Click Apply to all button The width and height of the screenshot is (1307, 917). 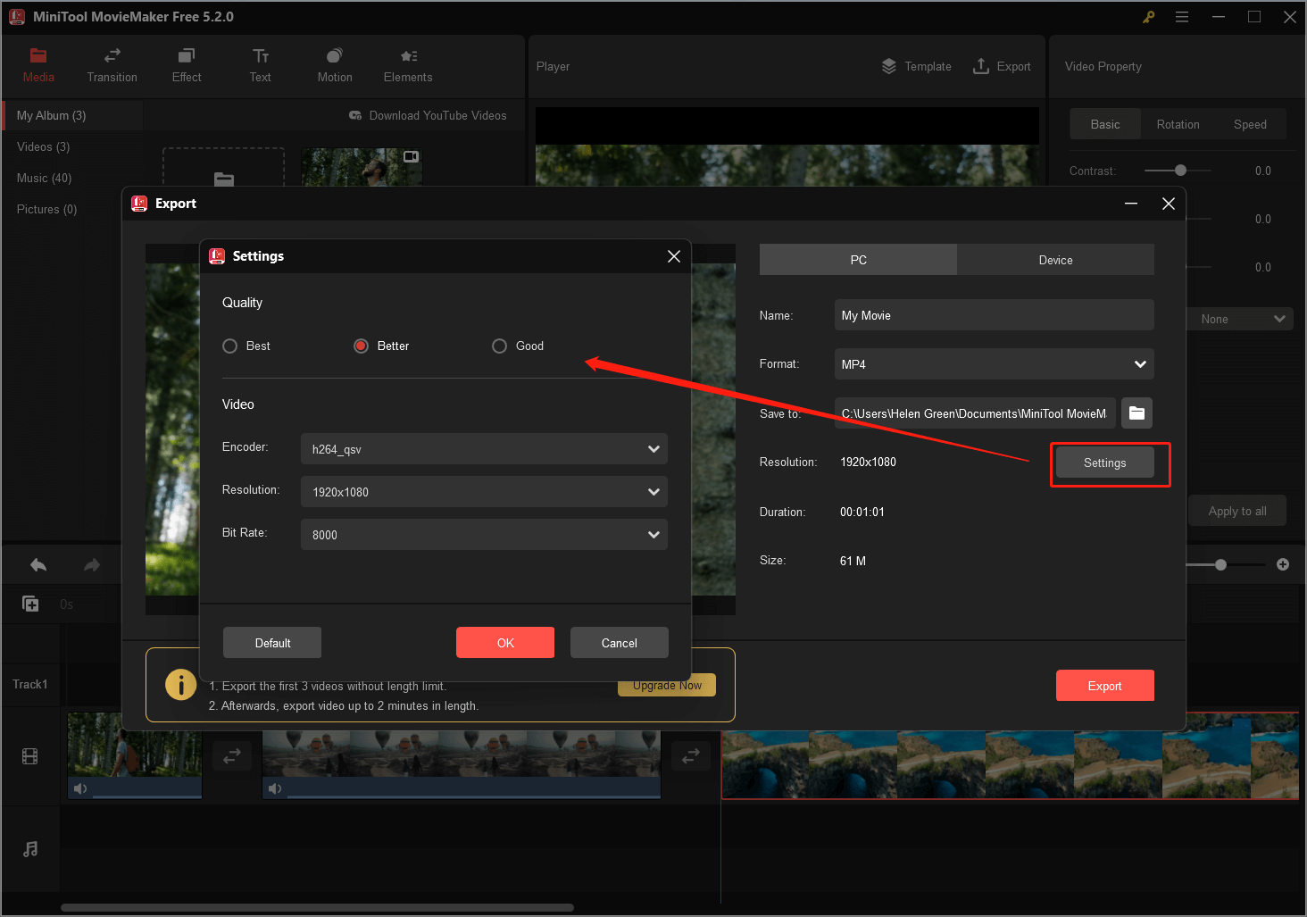pos(1237,511)
